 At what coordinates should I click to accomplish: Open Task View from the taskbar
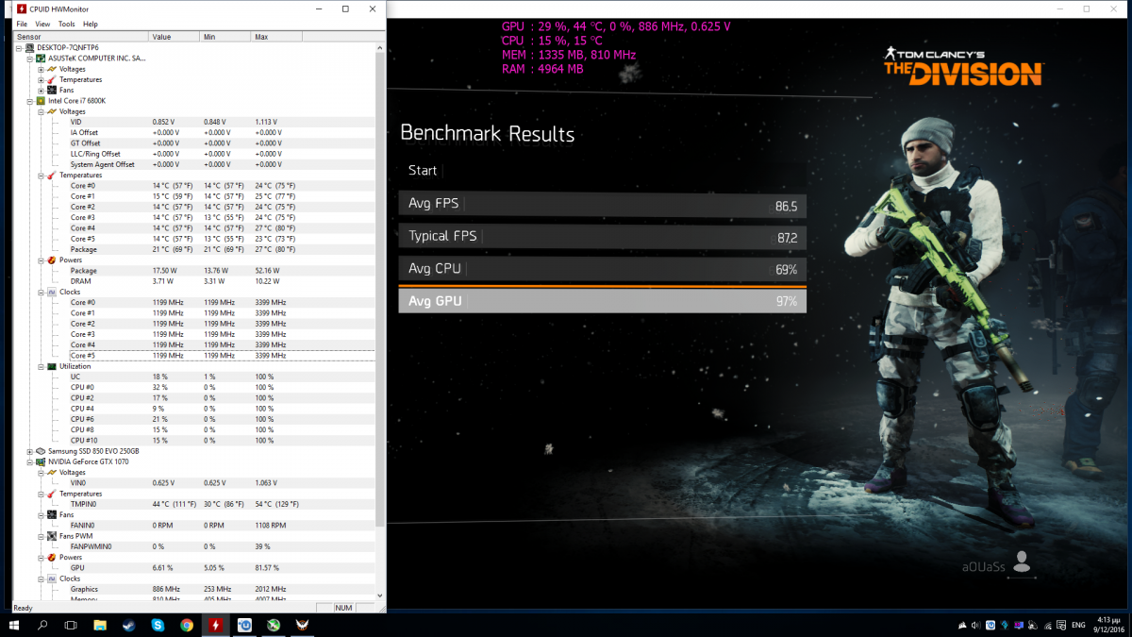(71, 625)
